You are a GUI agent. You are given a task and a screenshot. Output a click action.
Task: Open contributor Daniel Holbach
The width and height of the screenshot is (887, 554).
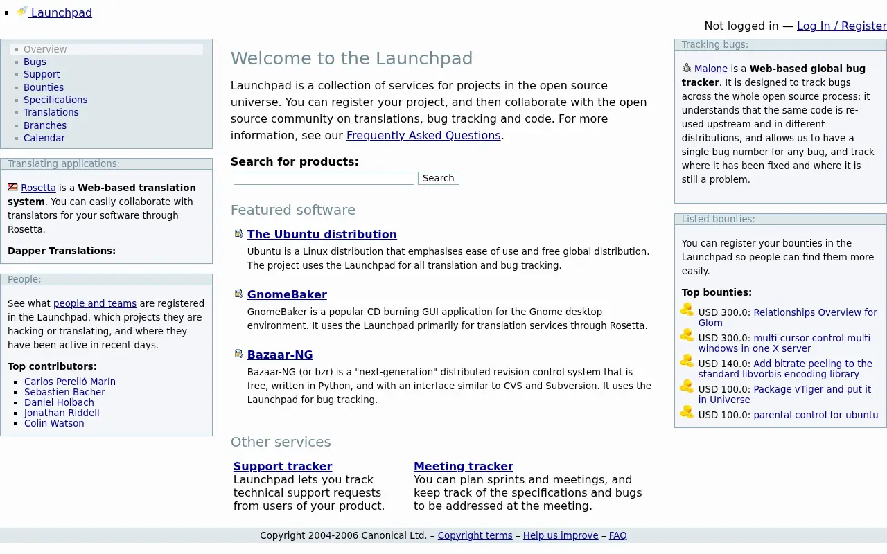pyautogui.click(x=59, y=402)
